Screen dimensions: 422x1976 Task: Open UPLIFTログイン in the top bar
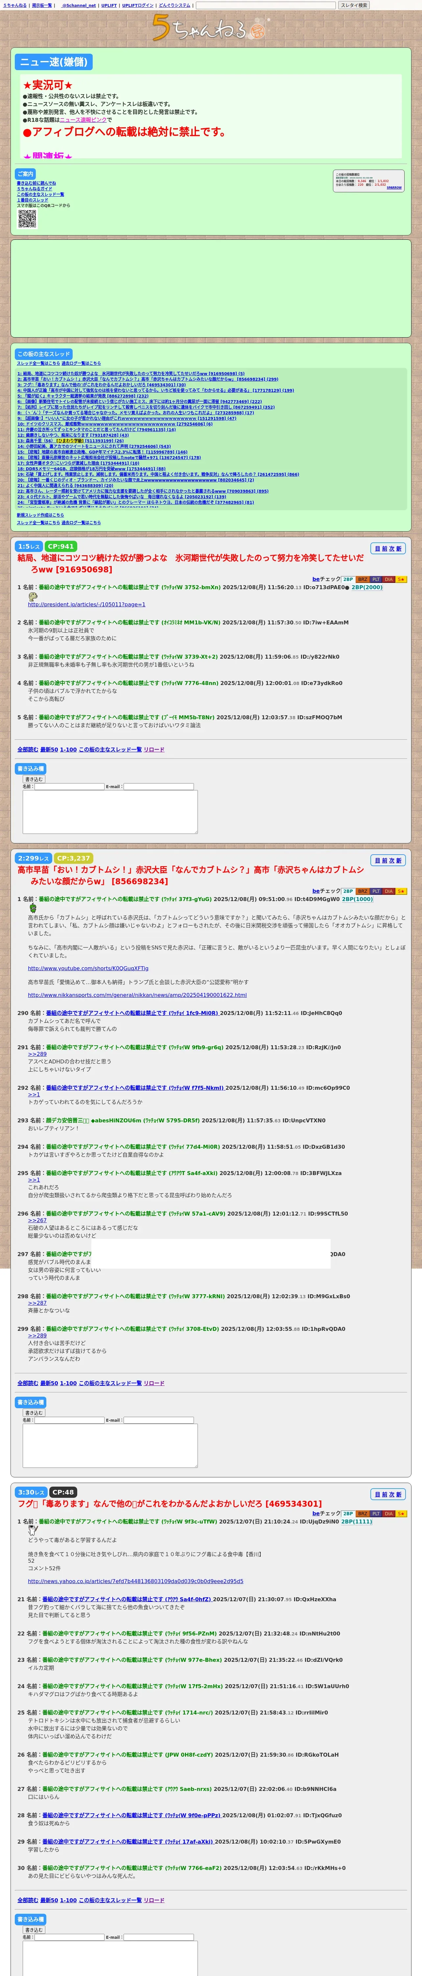click(138, 5)
